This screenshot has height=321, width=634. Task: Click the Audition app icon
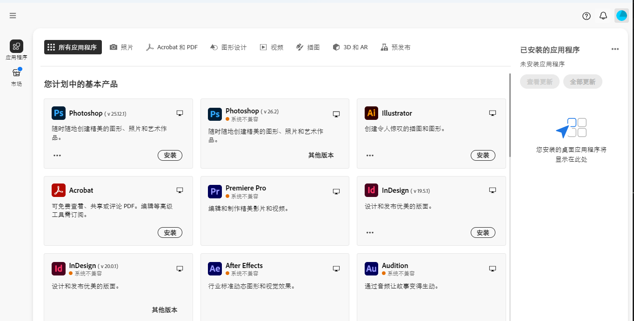(371, 269)
